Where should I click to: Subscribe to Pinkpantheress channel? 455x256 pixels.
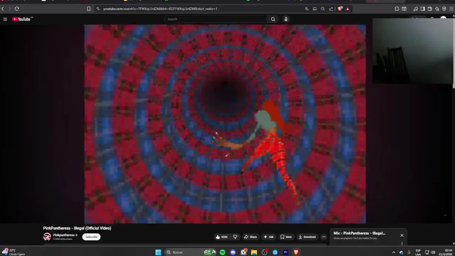(x=91, y=237)
